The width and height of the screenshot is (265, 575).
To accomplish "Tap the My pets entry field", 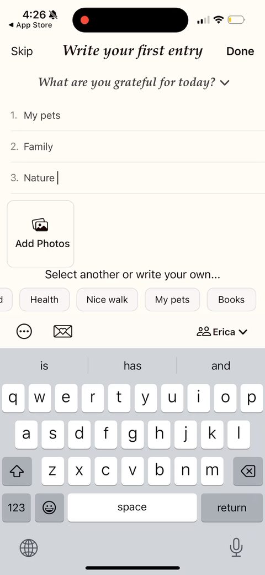I will click(x=137, y=116).
